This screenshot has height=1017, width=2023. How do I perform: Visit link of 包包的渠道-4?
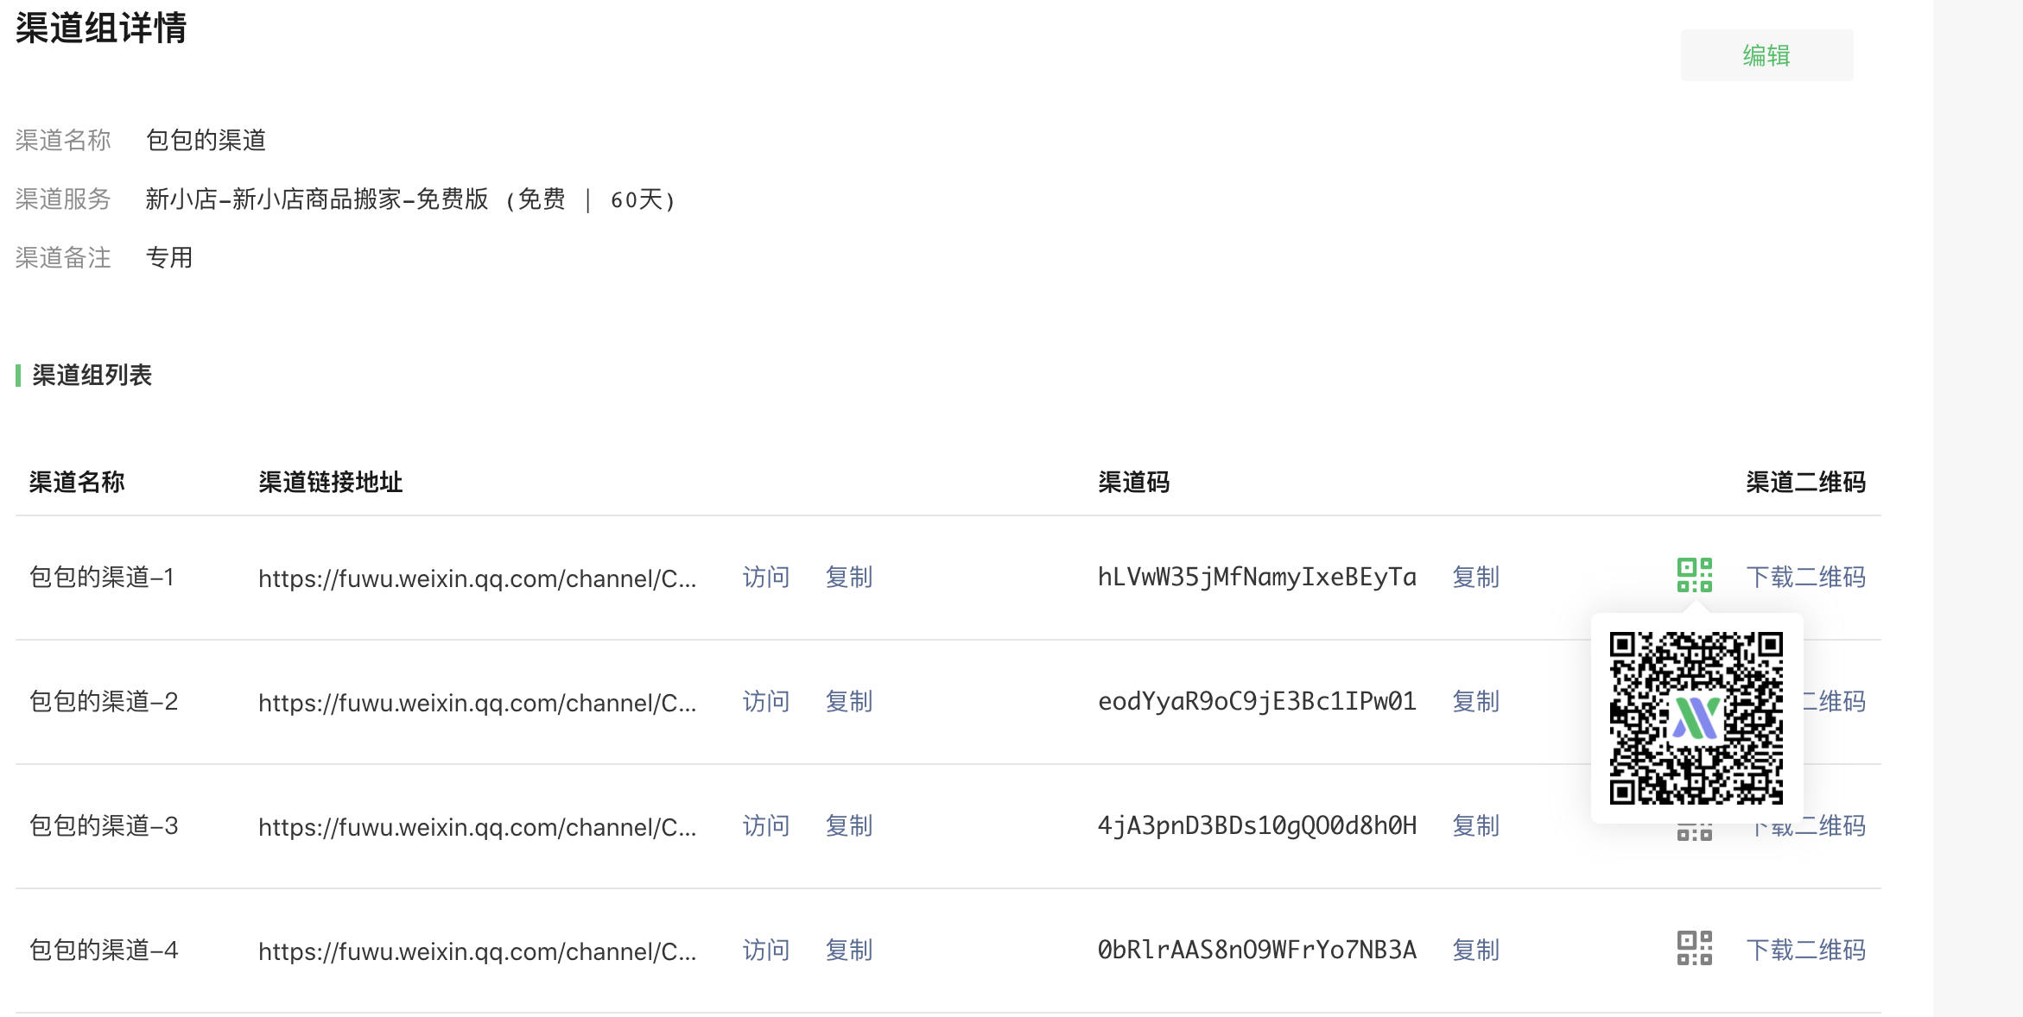[766, 950]
